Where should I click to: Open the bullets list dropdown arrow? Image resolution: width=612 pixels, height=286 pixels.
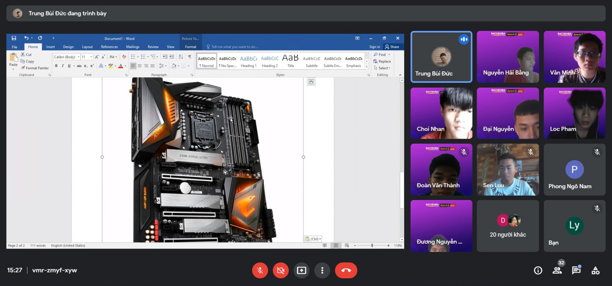pos(138,57)
